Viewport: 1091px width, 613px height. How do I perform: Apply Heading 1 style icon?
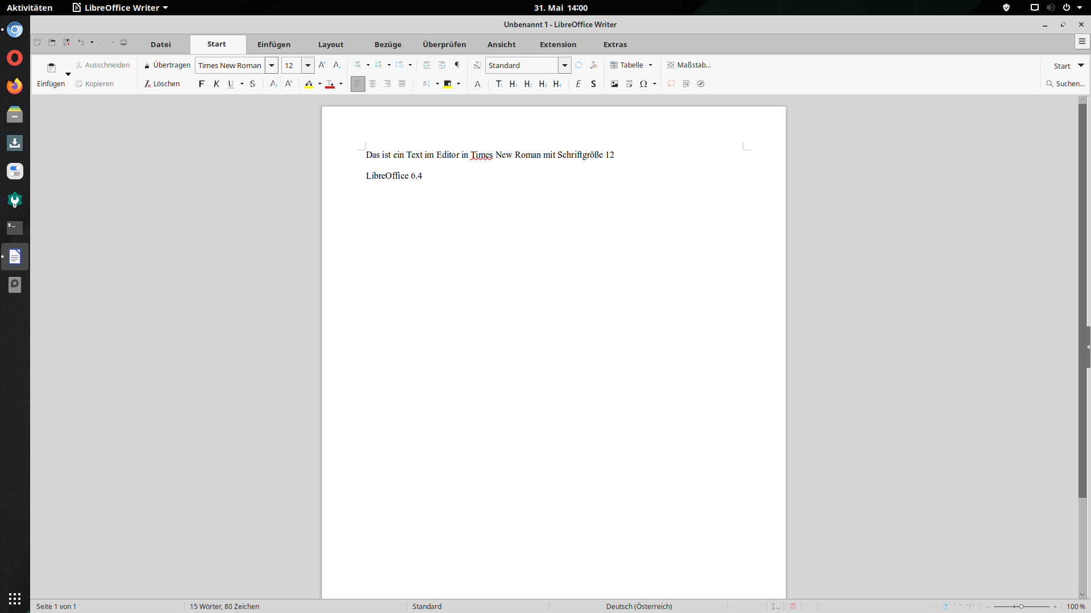click(513, 84)
